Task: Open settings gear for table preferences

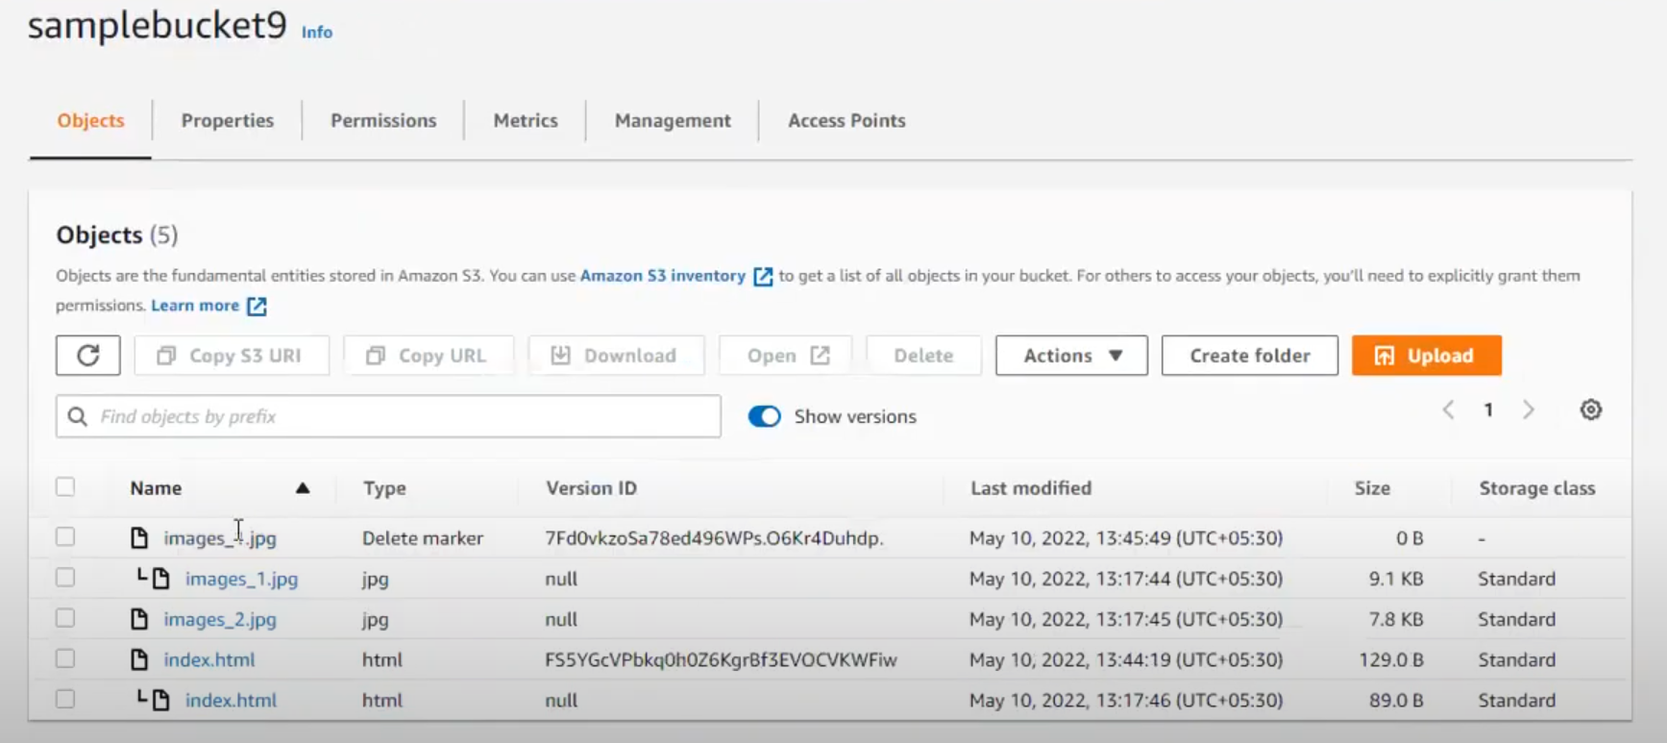Action: 1591,409
